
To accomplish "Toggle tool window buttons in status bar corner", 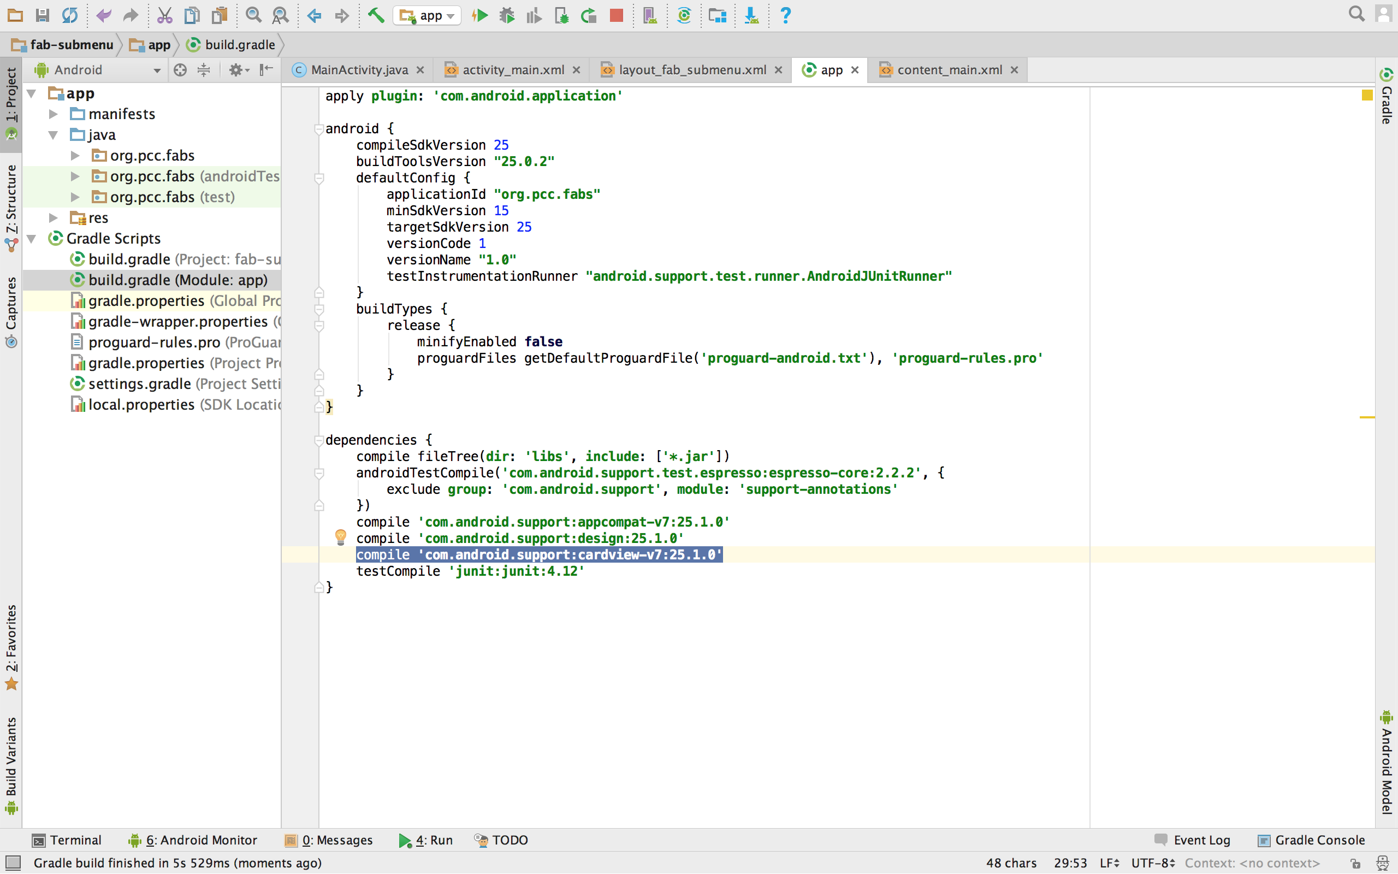I will pyautogui.click(x=13, y=863).
